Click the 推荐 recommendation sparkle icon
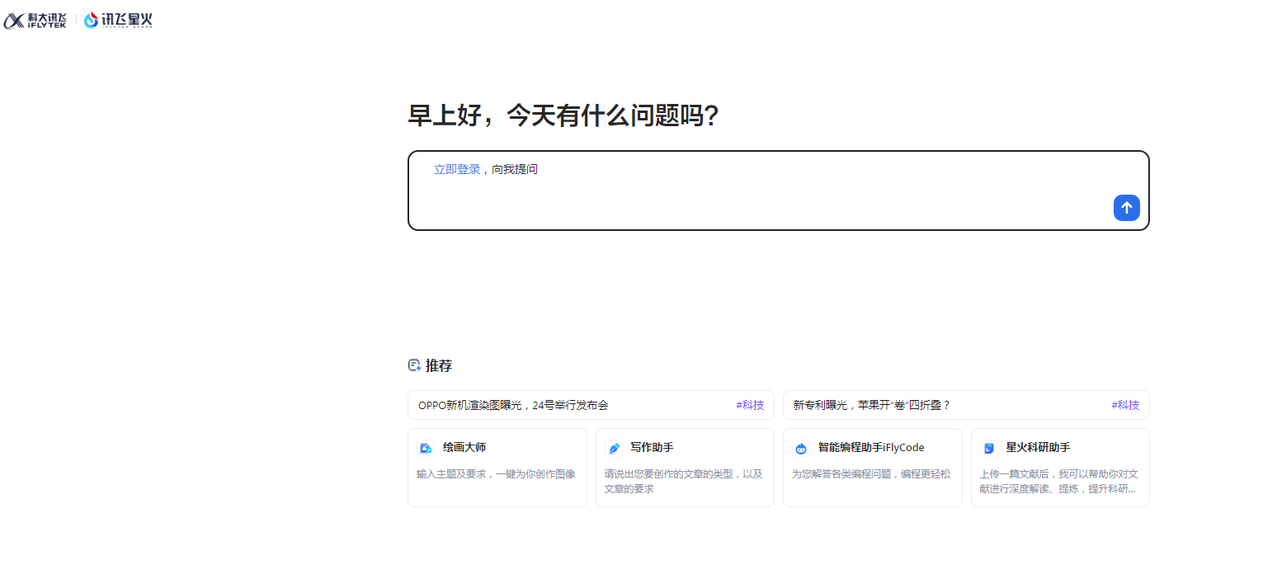This screenshot has height=579, width=1277. [x=414, y=365]
